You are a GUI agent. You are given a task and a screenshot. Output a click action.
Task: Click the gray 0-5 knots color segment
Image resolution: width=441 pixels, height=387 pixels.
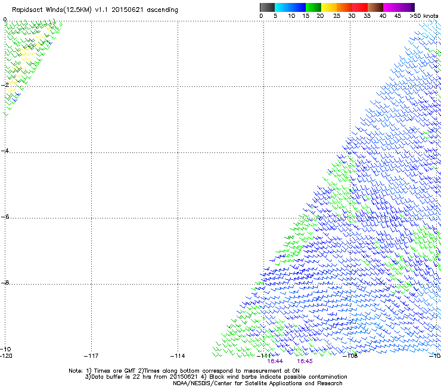coord(267,7)
